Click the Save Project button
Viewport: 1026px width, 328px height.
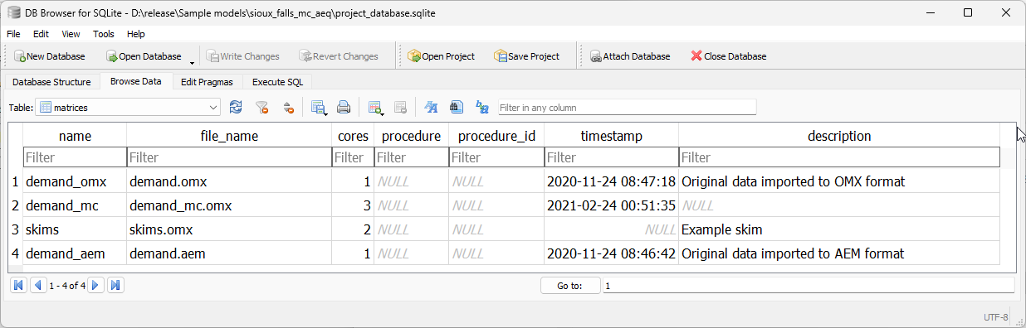526,56
